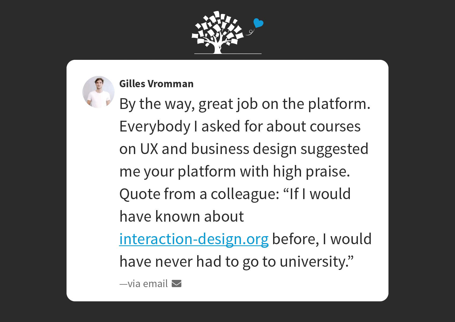Click the line starting "Everybody I asked"
The height and width of the screenshot is (322, 455).
(x=240, y=126)
